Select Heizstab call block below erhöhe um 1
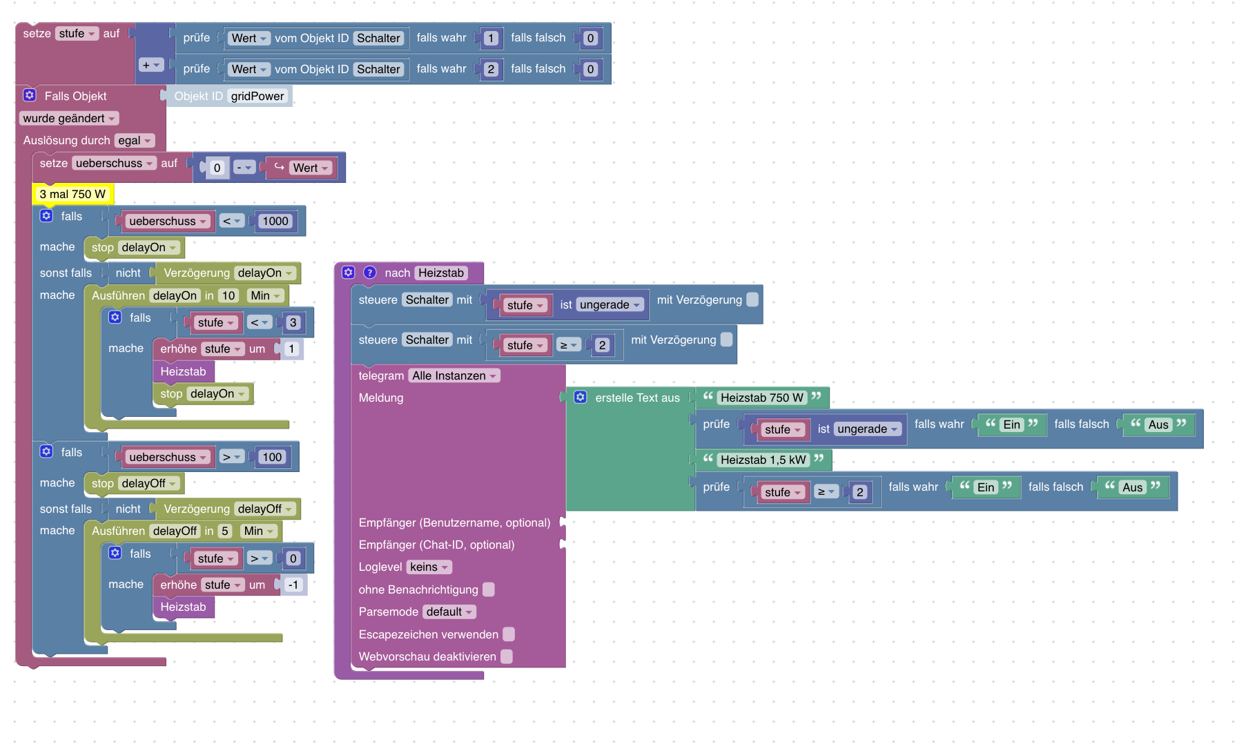 click(x=184, y=371)
